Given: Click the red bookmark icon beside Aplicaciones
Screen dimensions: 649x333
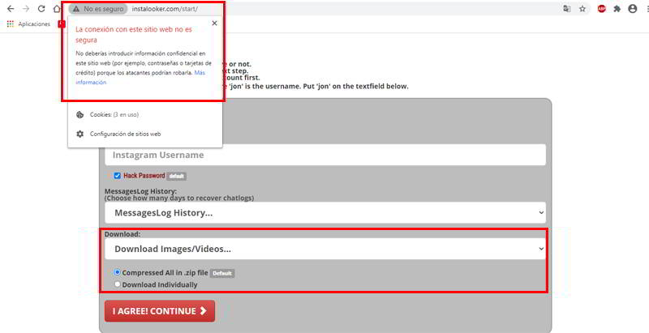Looking at the screenshot, I should (x=62, y=24).
